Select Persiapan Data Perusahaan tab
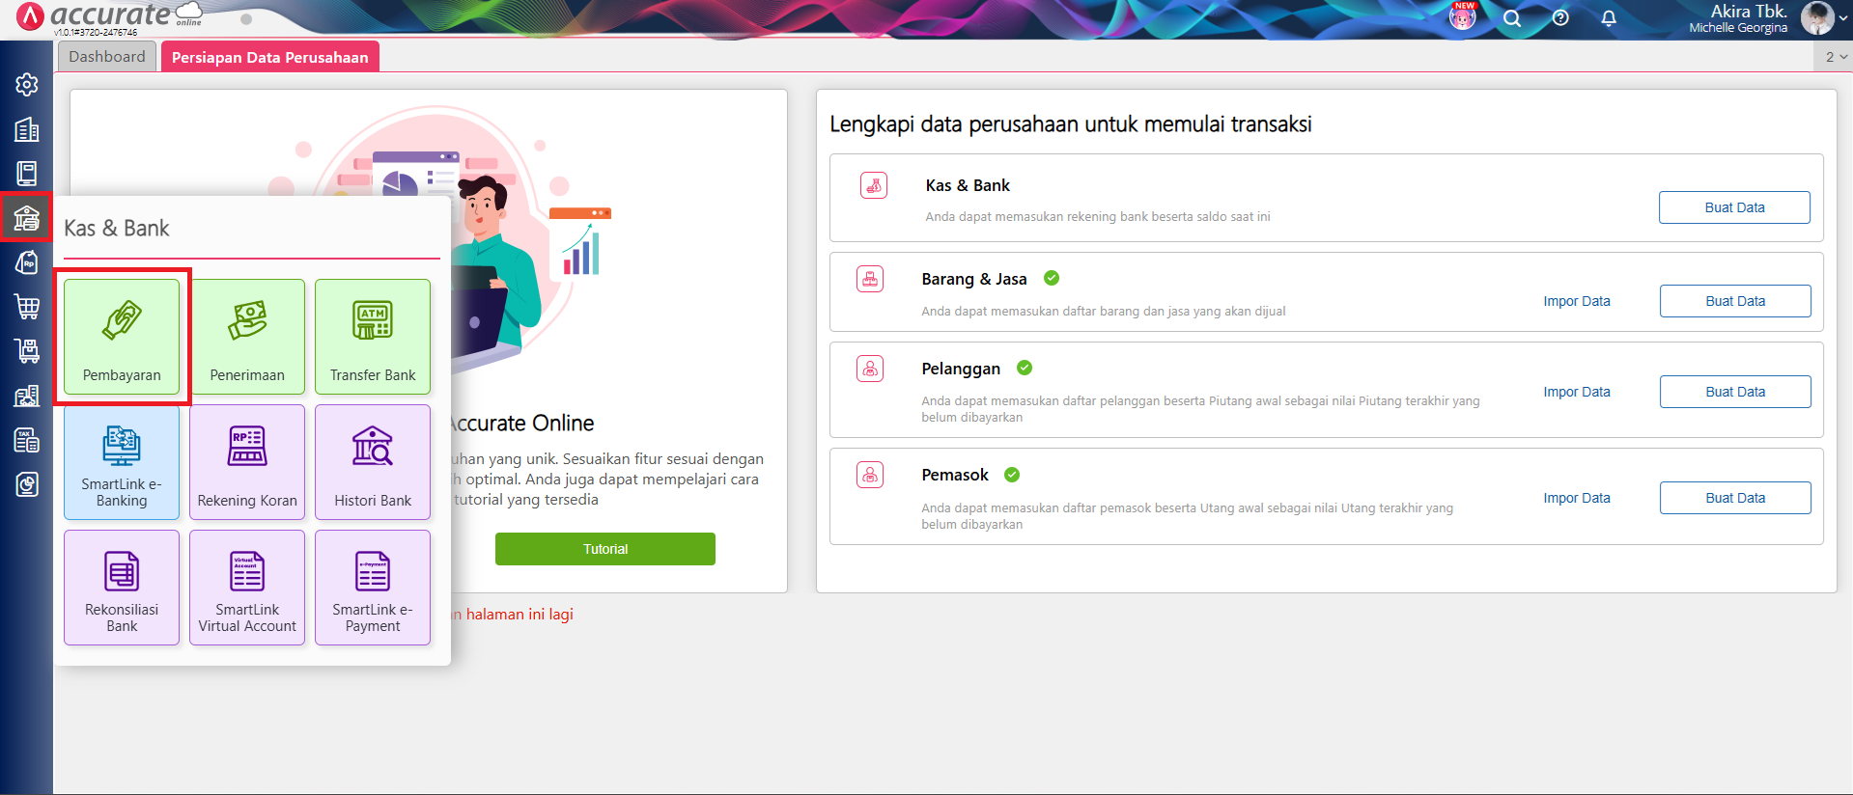The width and height of the screenshot is (1853, 795). click(270, 57)
